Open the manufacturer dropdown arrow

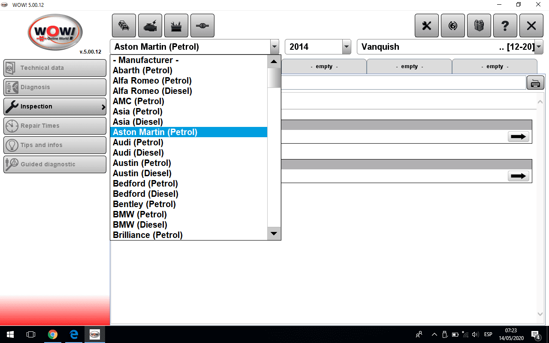[274, 47]
